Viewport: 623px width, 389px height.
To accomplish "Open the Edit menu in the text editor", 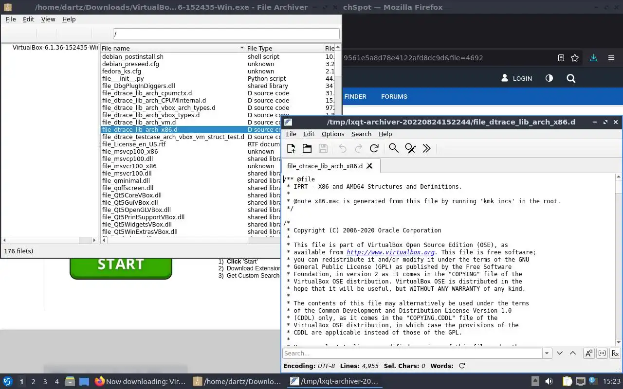I will 309,134.
